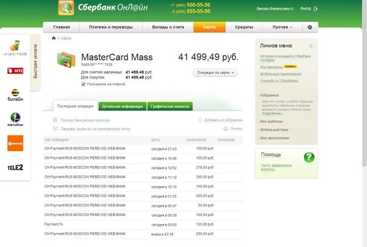367x247 pixels.
Task: Open Платежи и переводы navigation tab
Action: coord(111,27)
